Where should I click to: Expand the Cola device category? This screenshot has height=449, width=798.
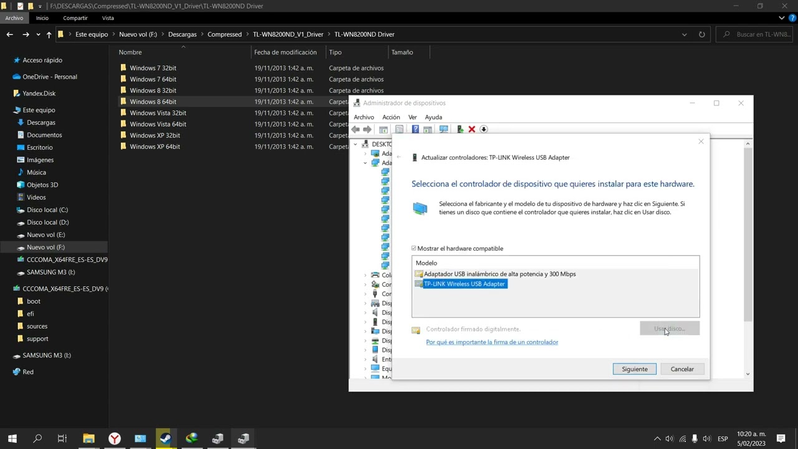click(x=365, y=275)
